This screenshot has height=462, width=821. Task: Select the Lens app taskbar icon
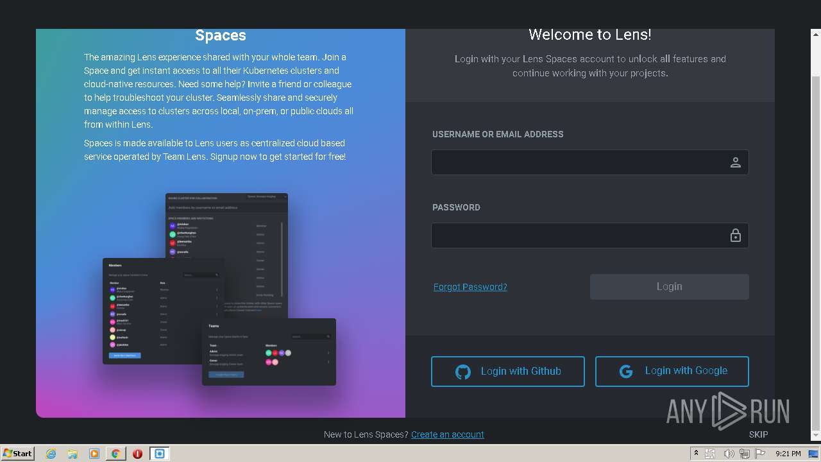pyautogui.click(x=160, y=454)
